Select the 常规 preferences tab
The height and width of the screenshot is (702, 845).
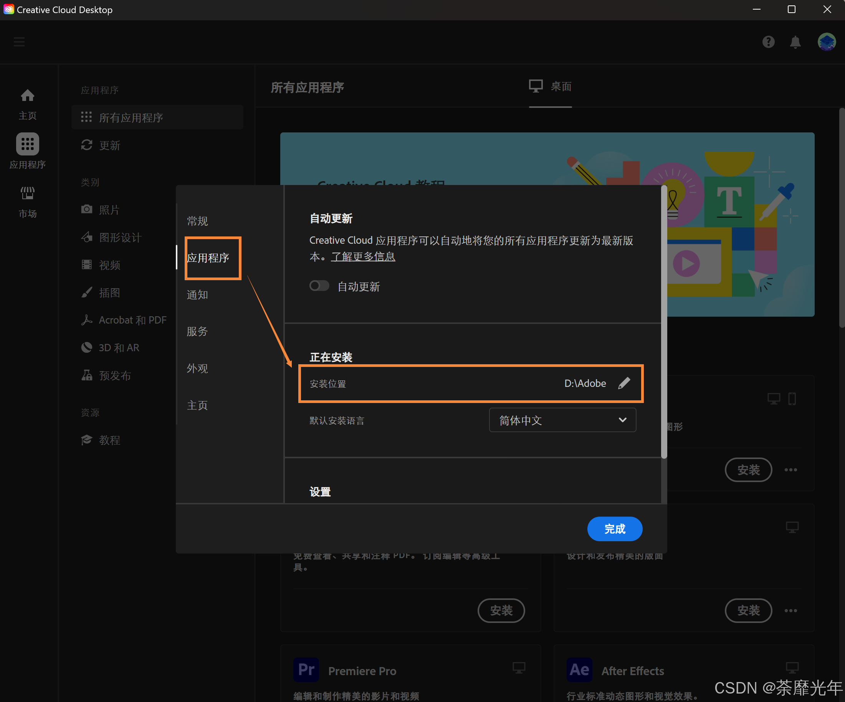tap(197, 221)
